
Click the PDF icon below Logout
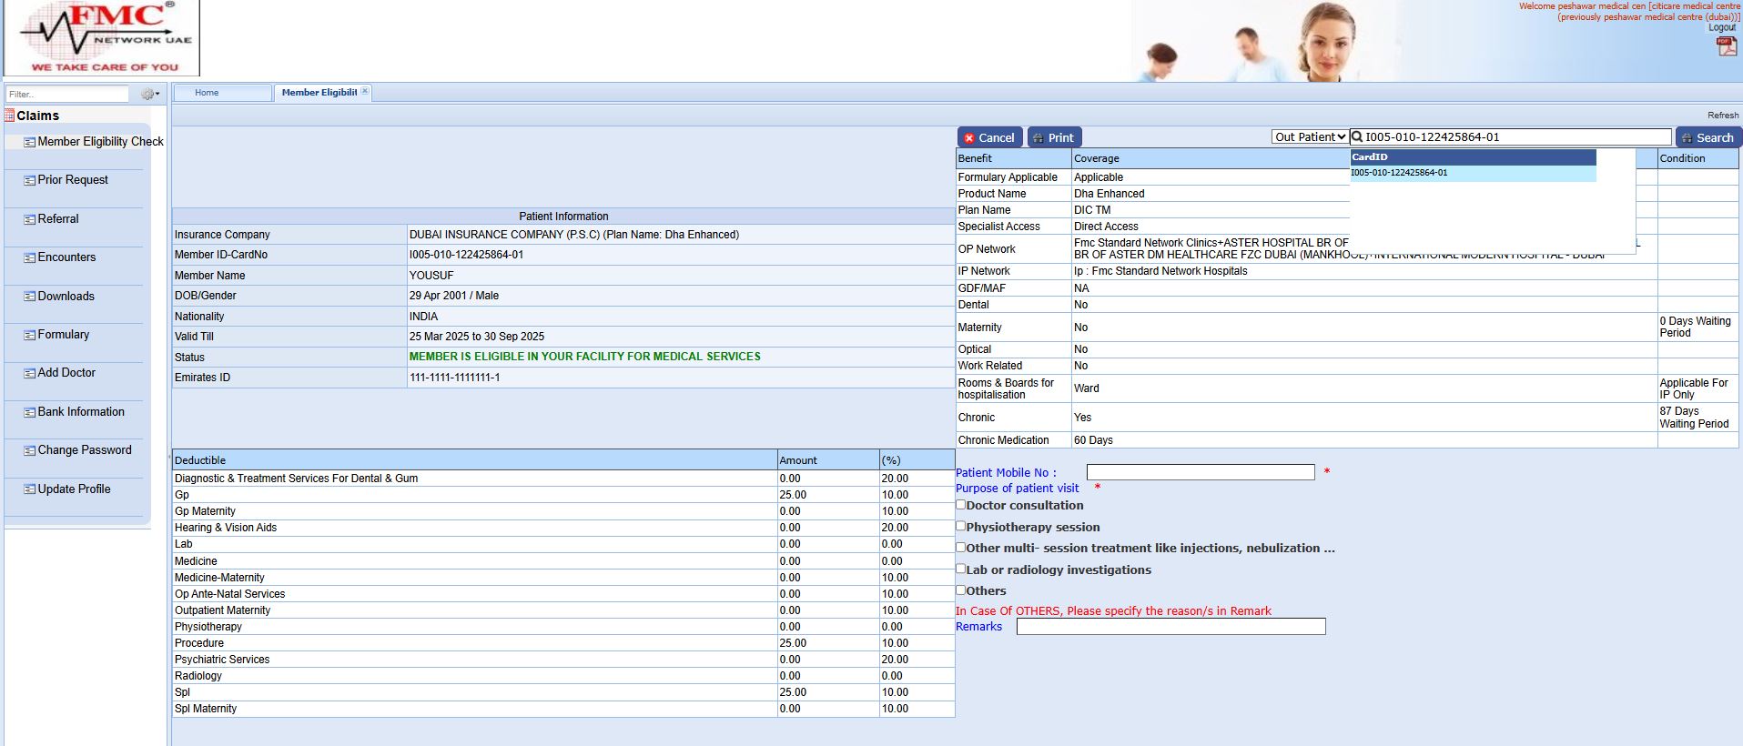1726,46
